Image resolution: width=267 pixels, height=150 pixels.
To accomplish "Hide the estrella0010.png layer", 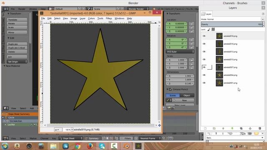I will tap(204, 60).
